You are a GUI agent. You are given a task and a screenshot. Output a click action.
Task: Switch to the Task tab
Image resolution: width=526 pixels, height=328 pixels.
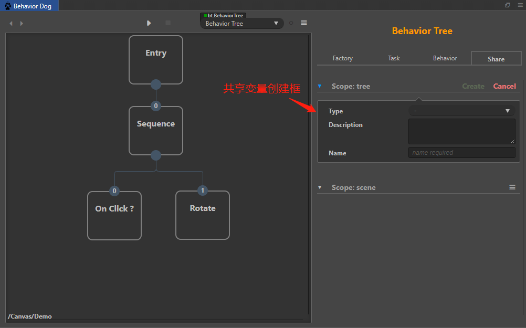pos(394,58)
